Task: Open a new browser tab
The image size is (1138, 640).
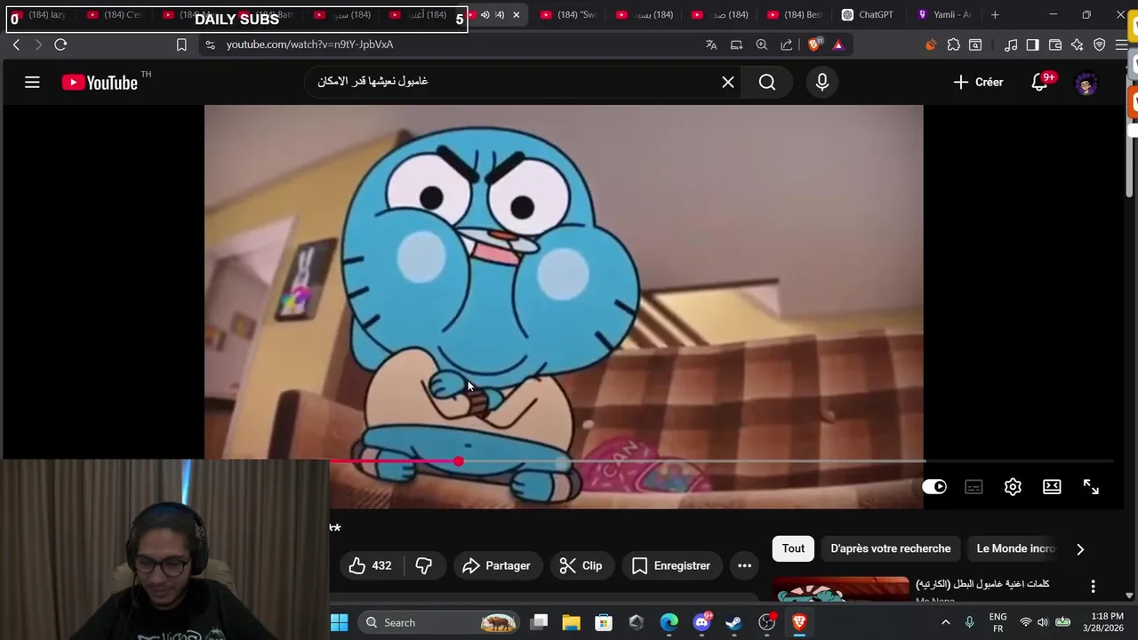Action: pyautogui.click(x=995, y=14)
